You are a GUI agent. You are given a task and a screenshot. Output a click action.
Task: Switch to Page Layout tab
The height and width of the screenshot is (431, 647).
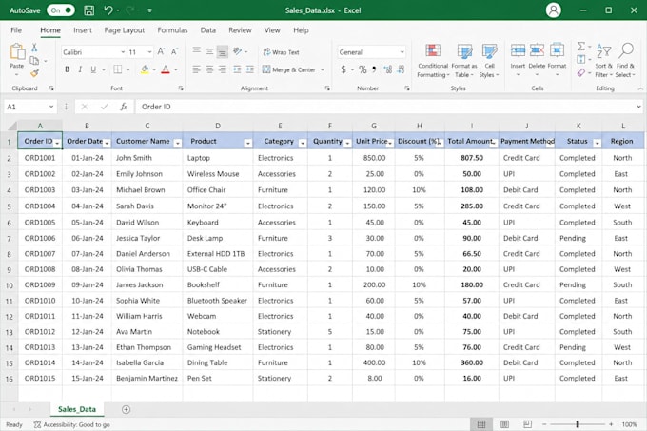(125, 30)
